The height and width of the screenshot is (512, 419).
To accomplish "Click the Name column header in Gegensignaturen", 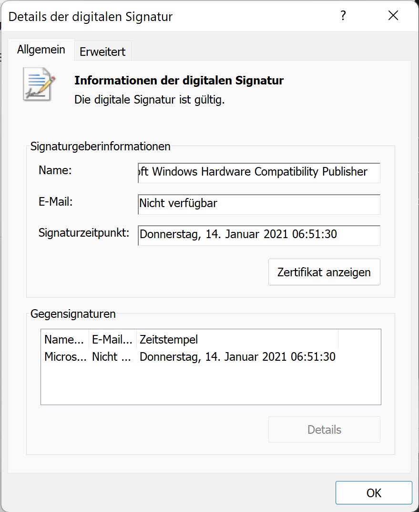I will (64, 339).
